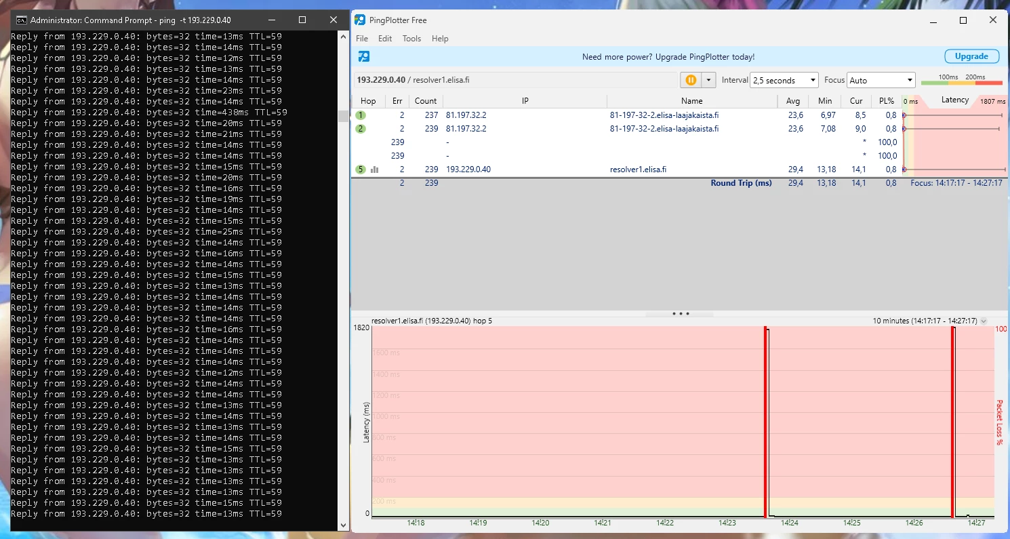The width and height of the screenshot is (1010, 539).
Task: Click the 14:25 time label on the timeline axis
Action: [852, 523]
